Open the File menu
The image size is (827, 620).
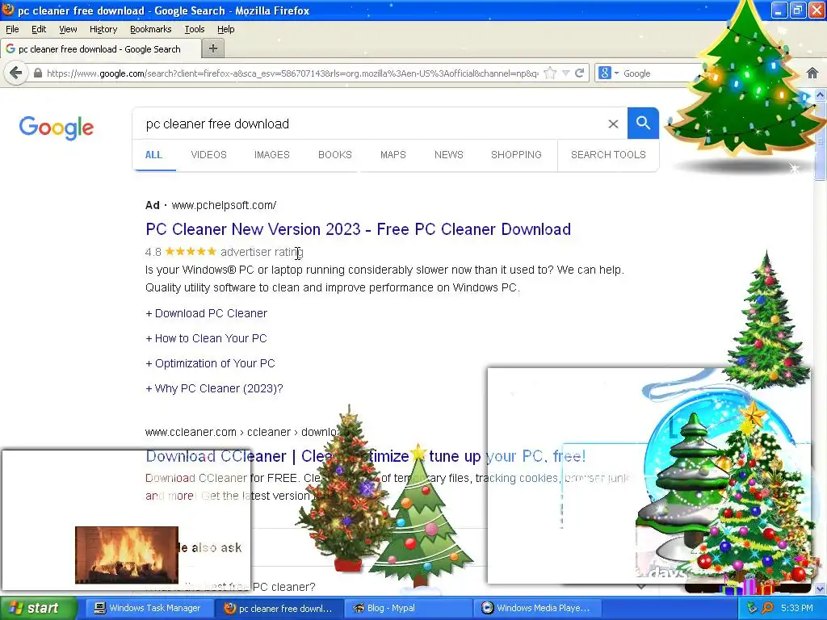click(x=12, y=29)
